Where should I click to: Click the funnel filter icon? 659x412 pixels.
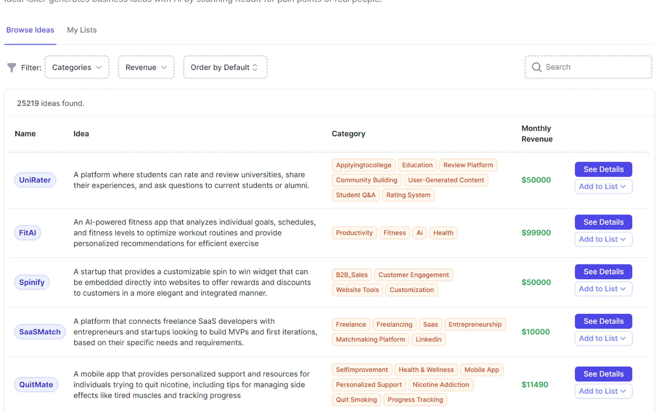(11, 67)
